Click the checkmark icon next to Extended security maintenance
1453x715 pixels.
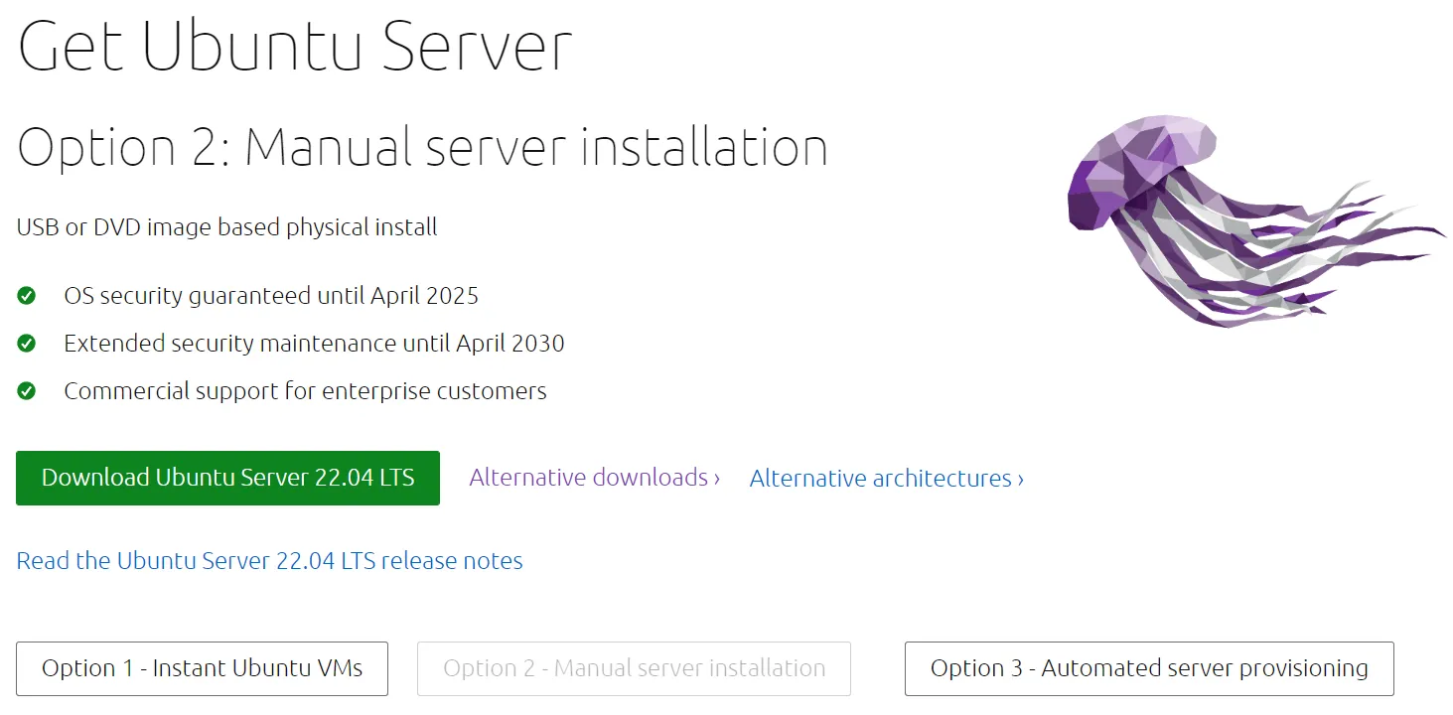[x=27, y=343]
